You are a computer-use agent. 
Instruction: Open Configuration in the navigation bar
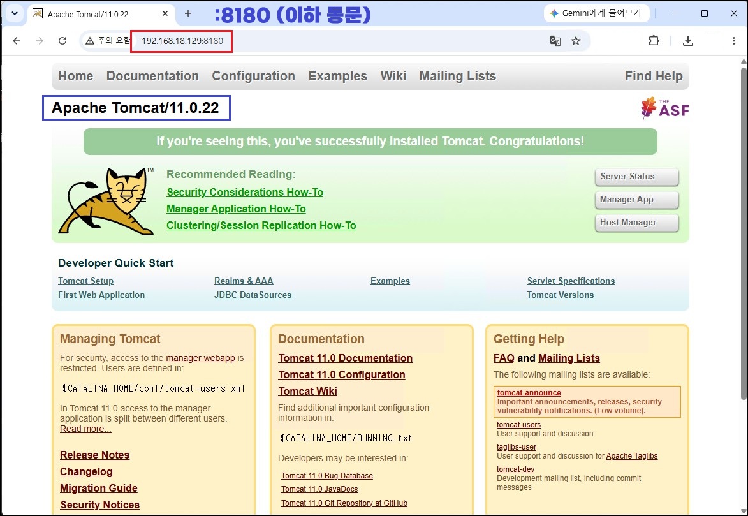[x=253, y=76]
